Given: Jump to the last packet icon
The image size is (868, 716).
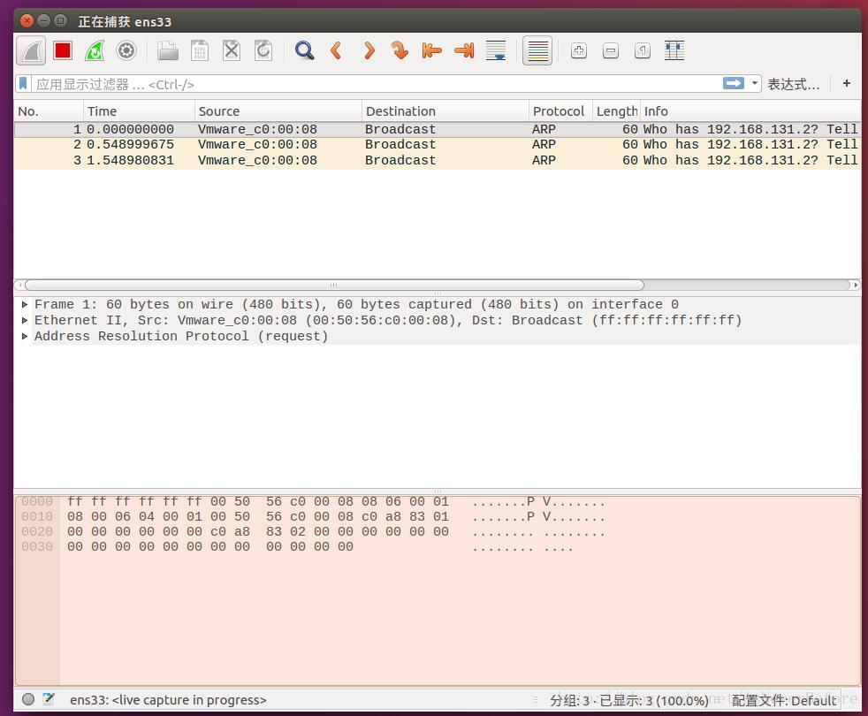Looking at the screenshot, I should point(464,51).
